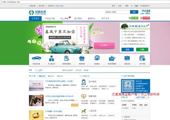
Task: Open the 产品及方案 navigation menu
Action: point(50,18)
